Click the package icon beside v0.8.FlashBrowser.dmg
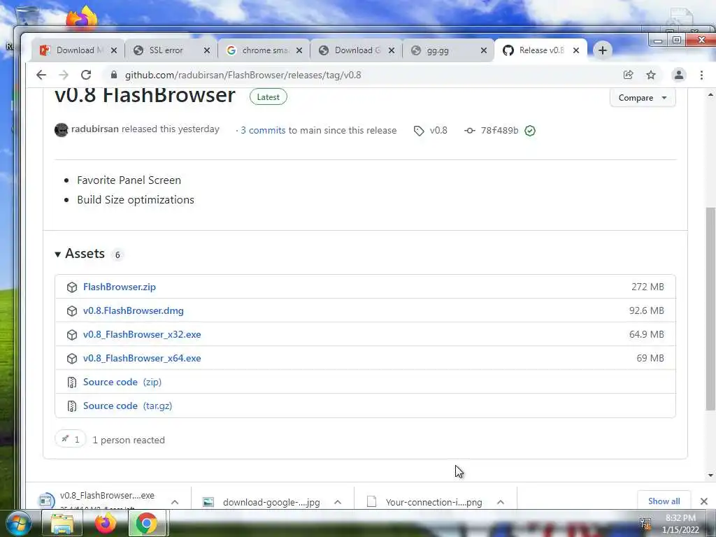Image resolution: width=716 pixels, height=537 pixels. tap(72, 311)
